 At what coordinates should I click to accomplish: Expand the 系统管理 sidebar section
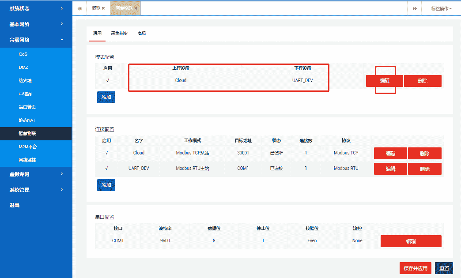(x=36, y=190)
